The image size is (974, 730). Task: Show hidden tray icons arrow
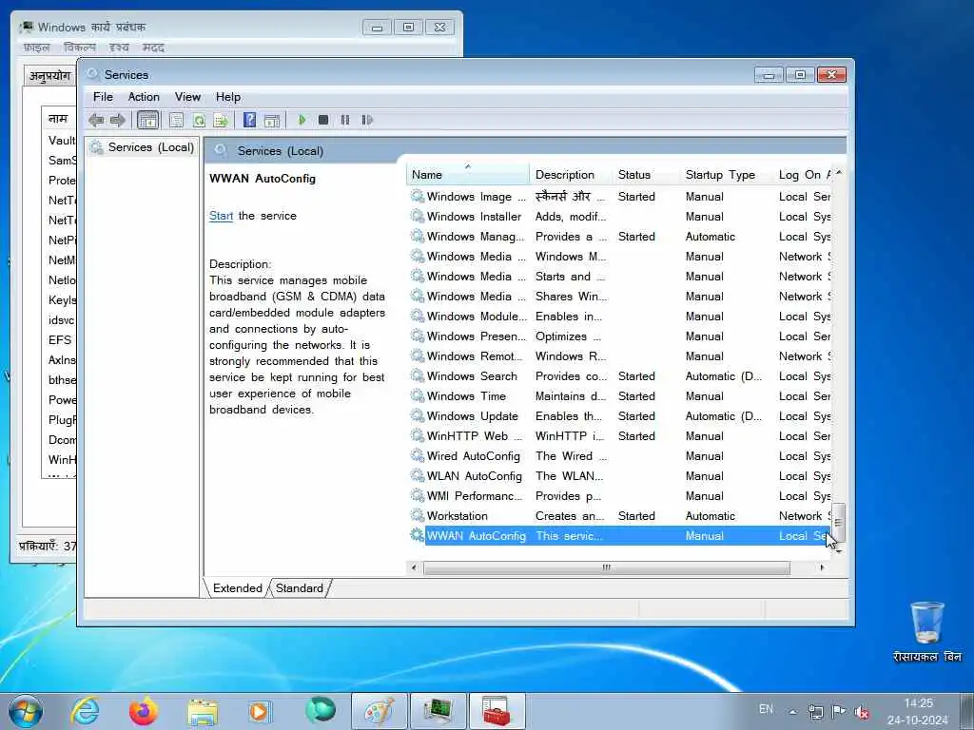click(792, 712)
